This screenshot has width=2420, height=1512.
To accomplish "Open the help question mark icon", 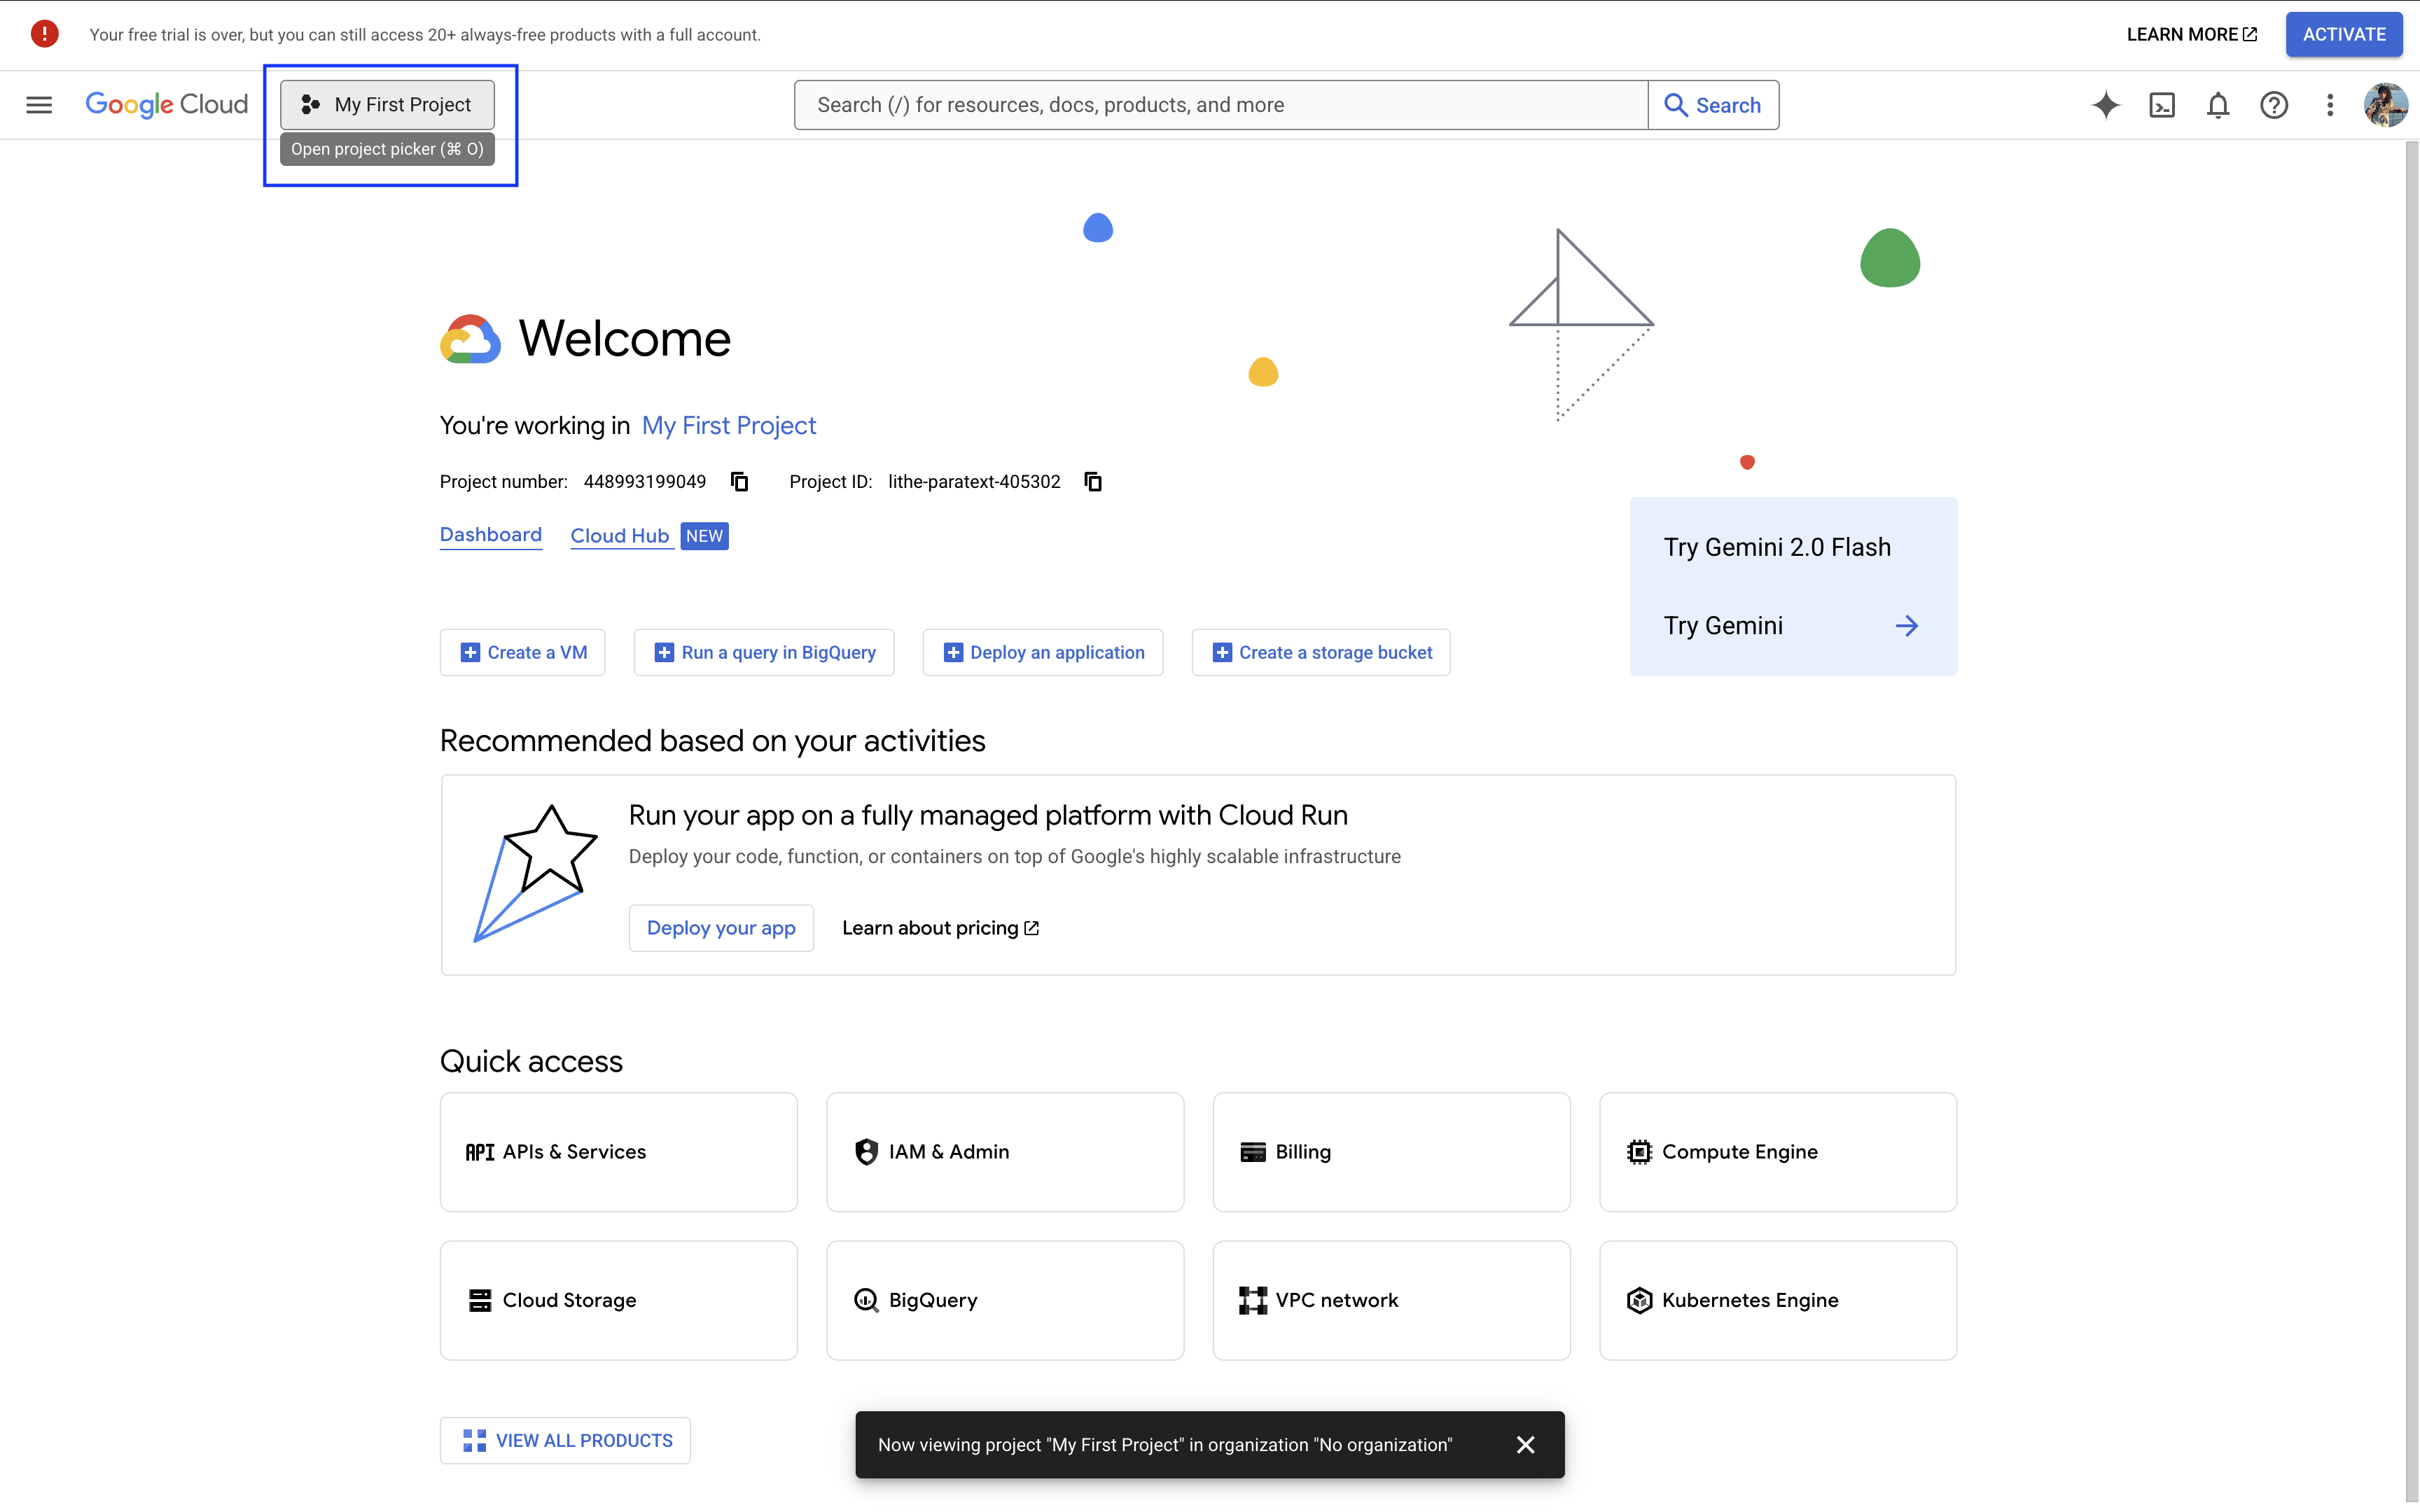I will click(x=2273, y=105).
